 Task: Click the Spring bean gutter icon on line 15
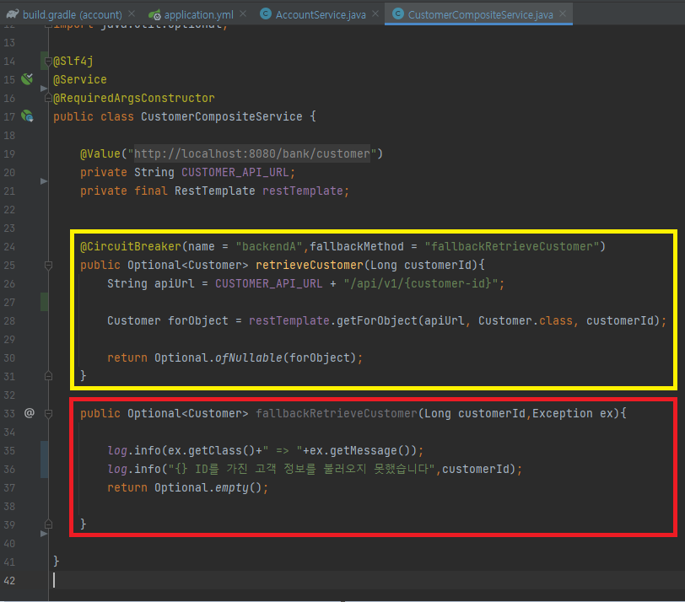(x=27, y=79)
